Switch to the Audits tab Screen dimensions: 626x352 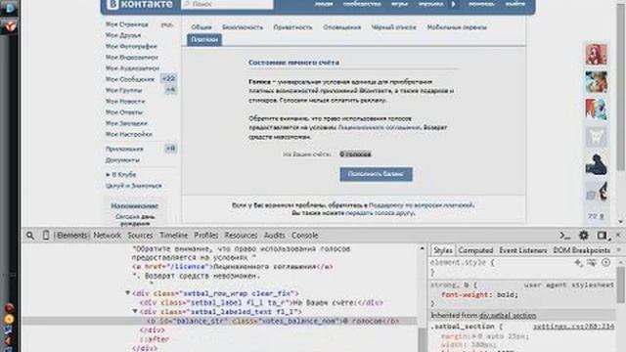(275, 236)
